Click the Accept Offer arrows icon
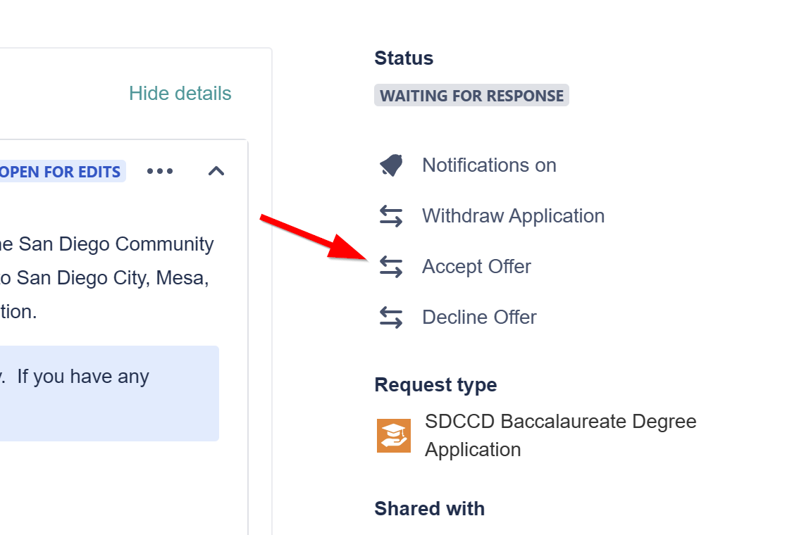The image size is (799, 535). coord(391,267)
